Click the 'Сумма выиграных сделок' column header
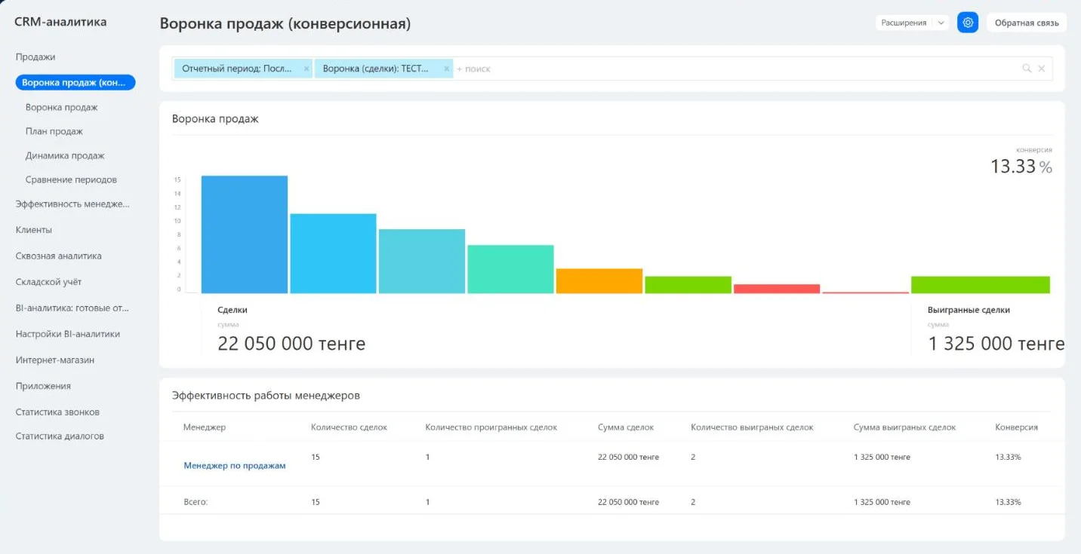The height and width of the screenshot is (554, 1081). (x=905, y=427)
